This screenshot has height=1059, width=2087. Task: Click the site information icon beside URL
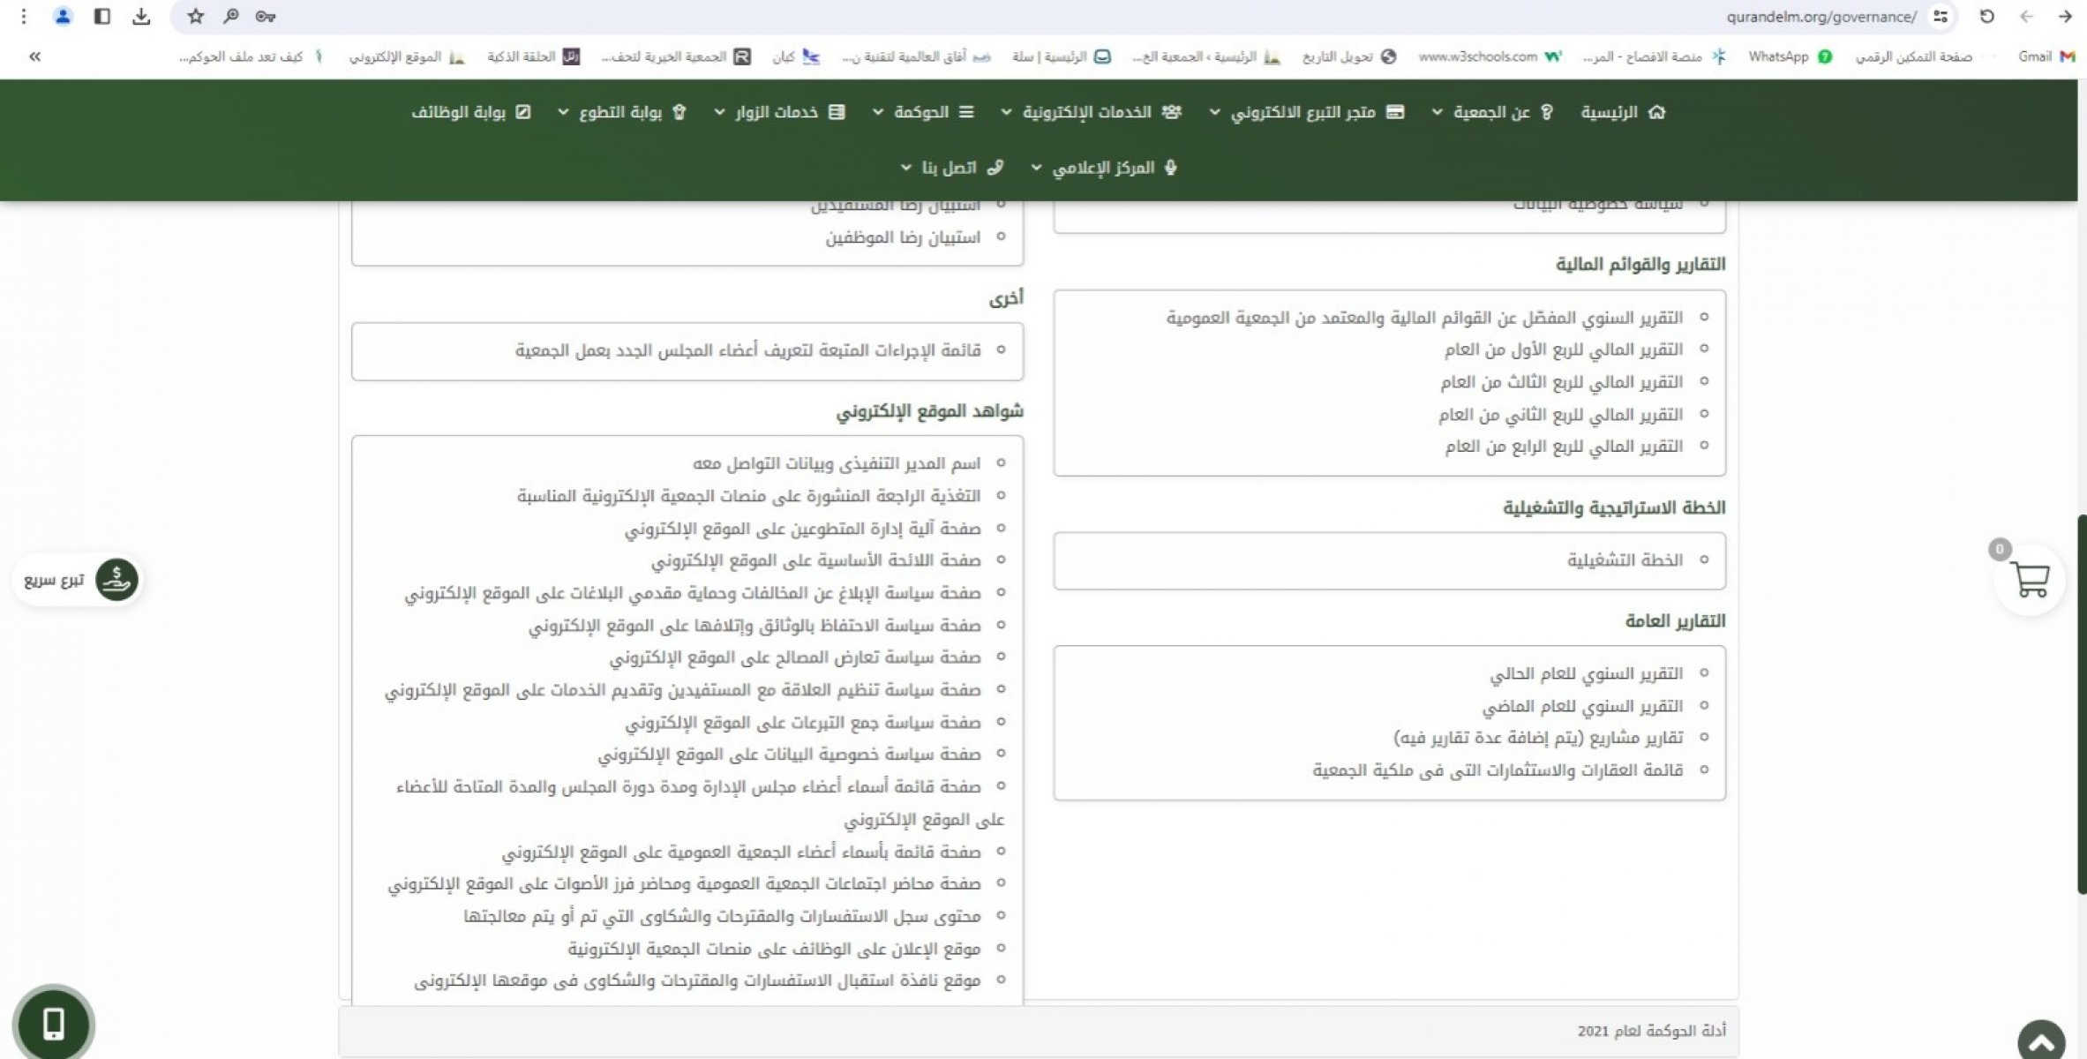[1941, 16]
